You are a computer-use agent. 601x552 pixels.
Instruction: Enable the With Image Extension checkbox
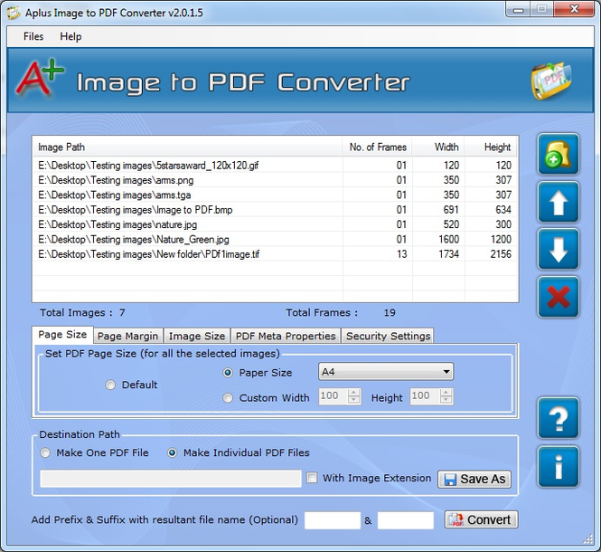[312, 478]
